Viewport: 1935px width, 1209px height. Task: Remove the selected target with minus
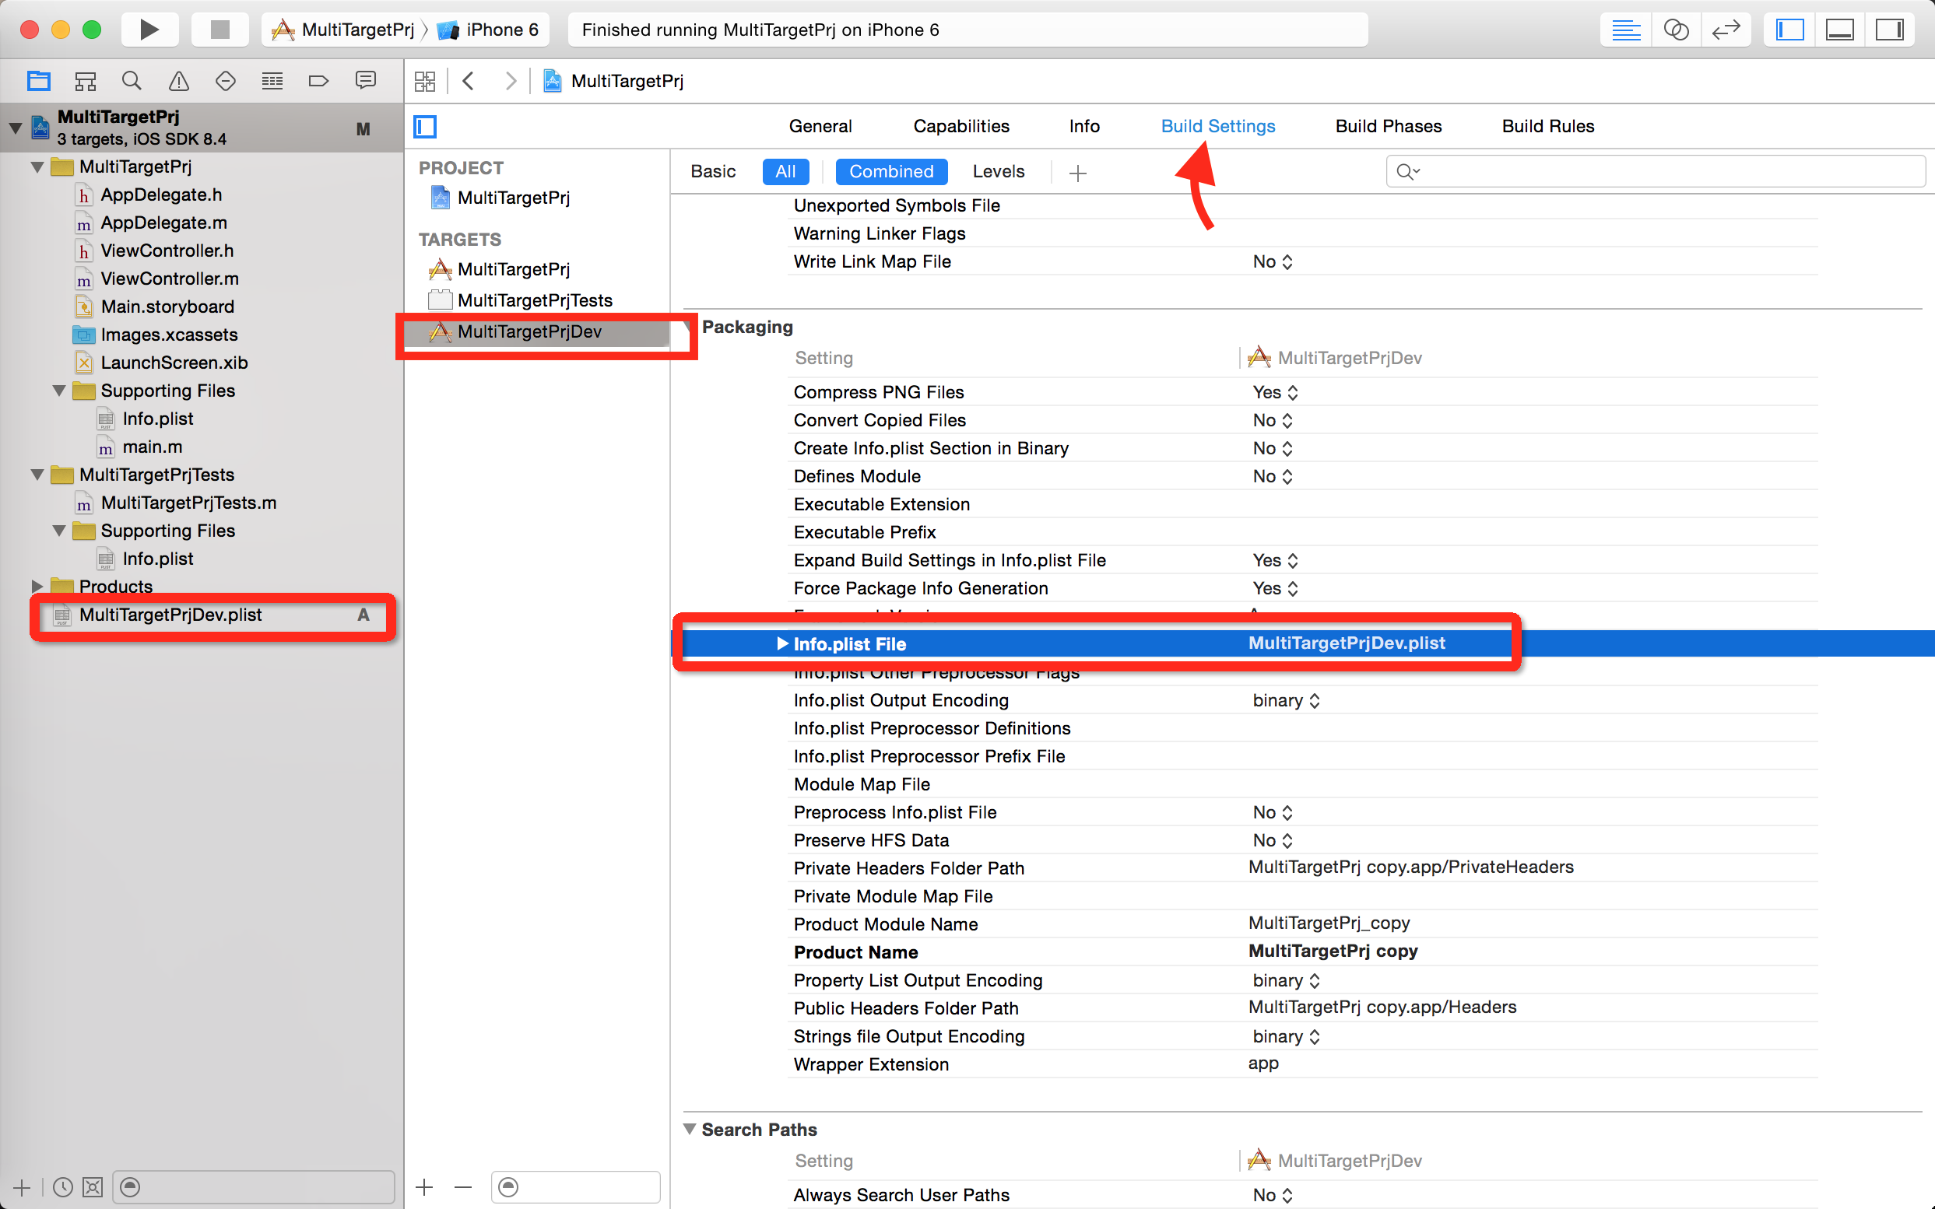463,1187
